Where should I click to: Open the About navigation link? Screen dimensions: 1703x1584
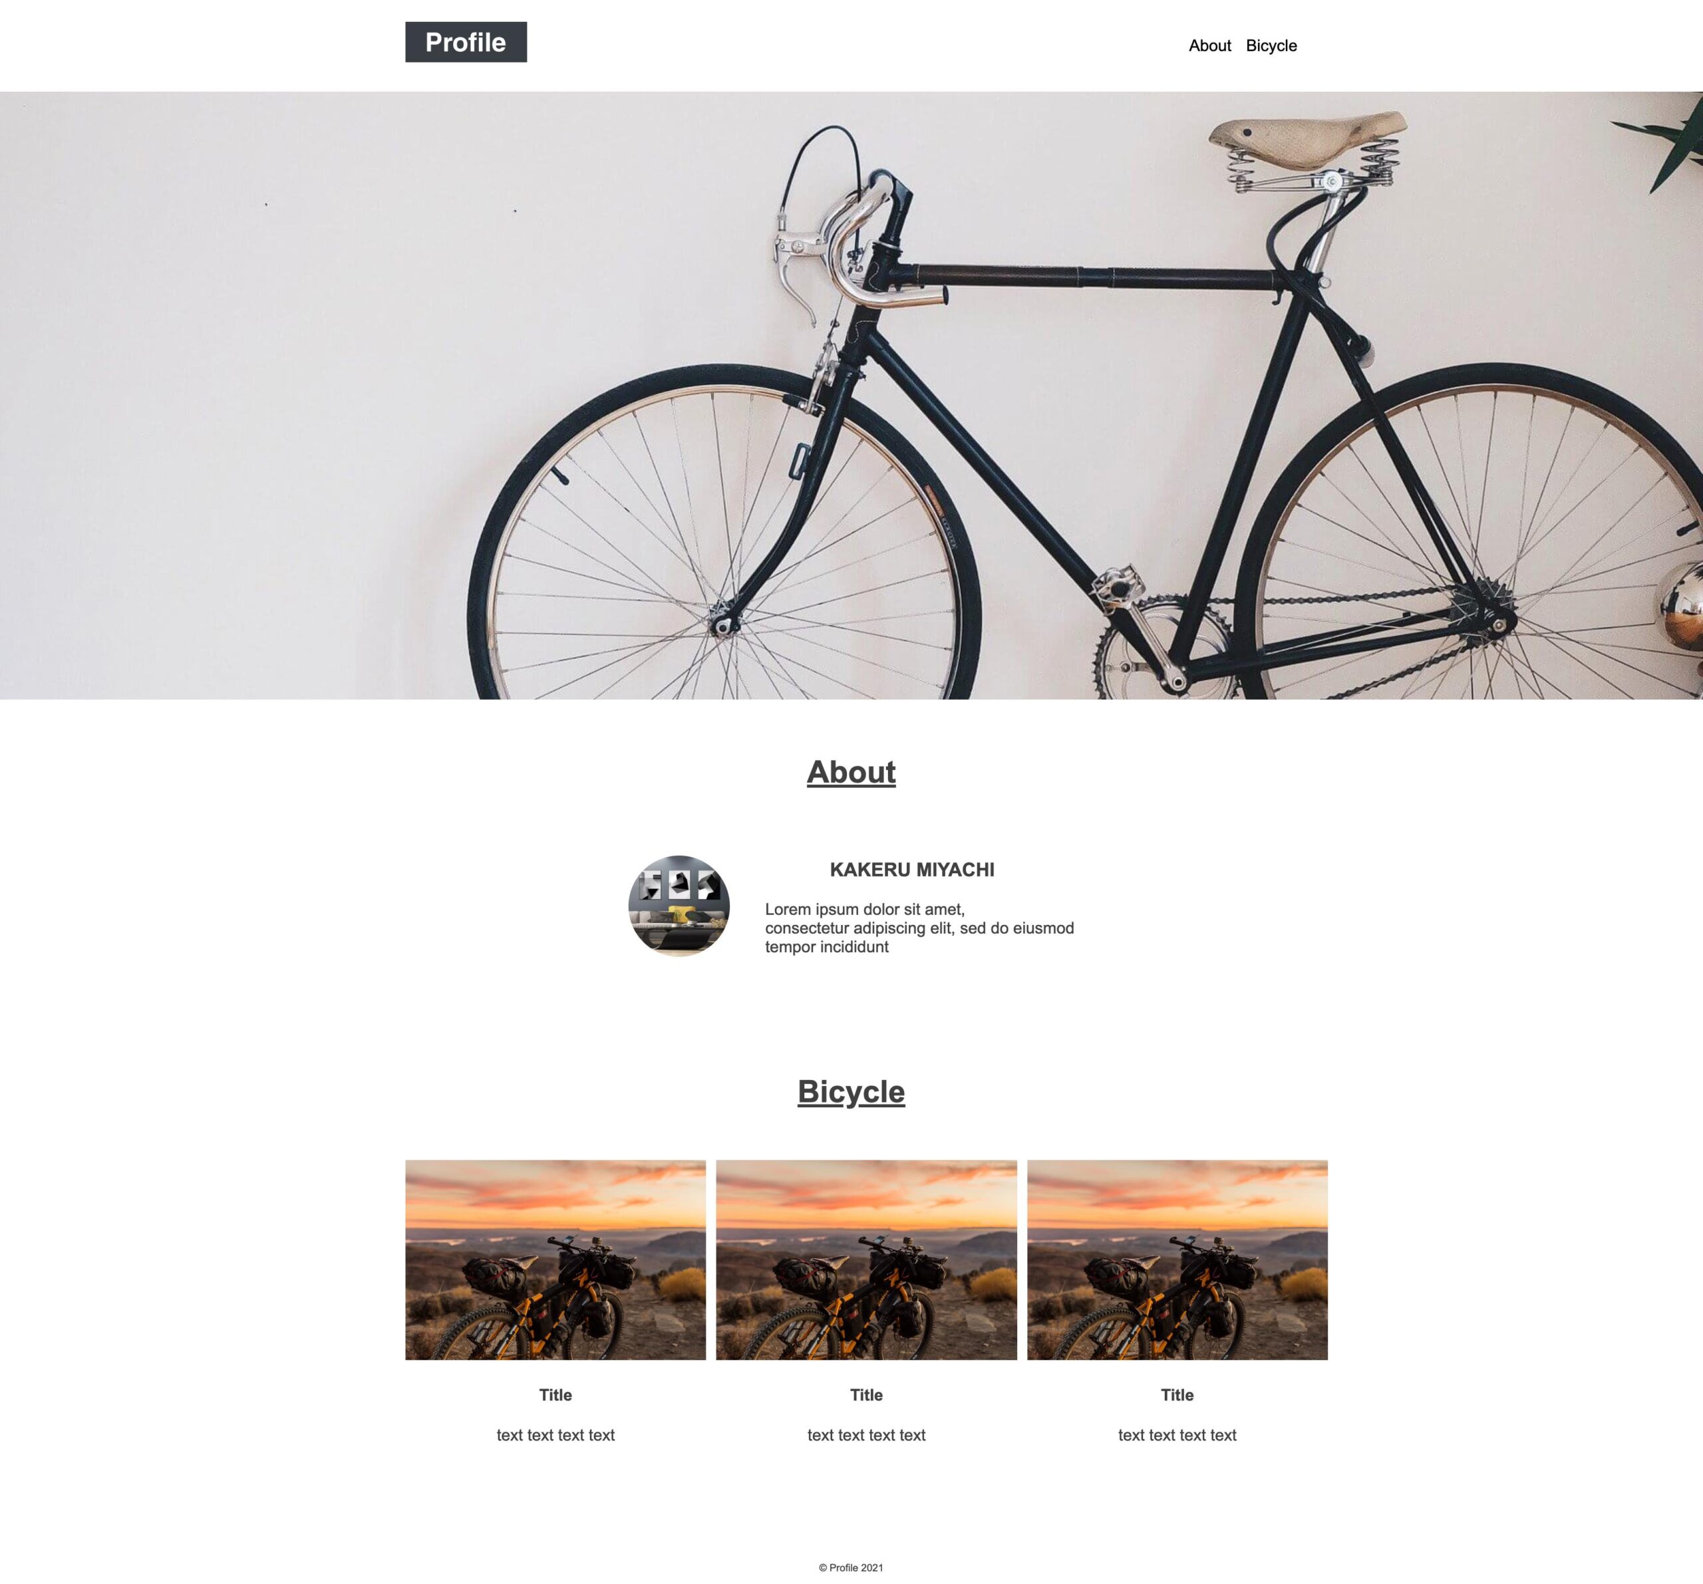click(x=1209, y=45)
